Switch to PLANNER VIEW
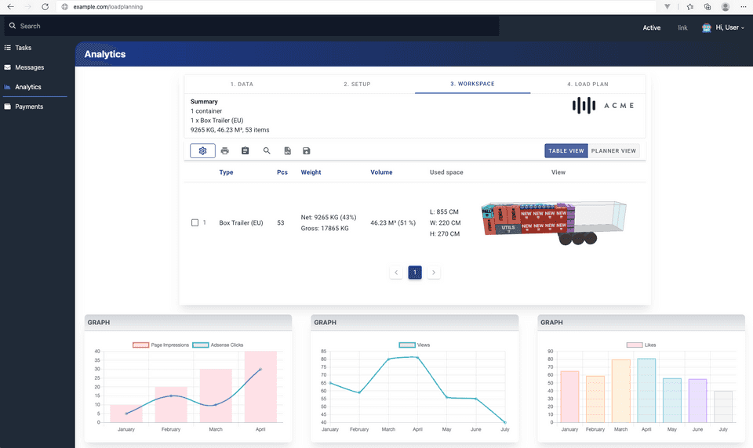Screen dimensions: 753x448 click(613, 150)
